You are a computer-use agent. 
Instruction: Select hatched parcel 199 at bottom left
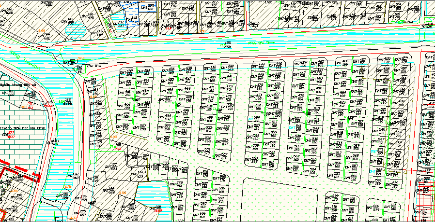[111, 191]
